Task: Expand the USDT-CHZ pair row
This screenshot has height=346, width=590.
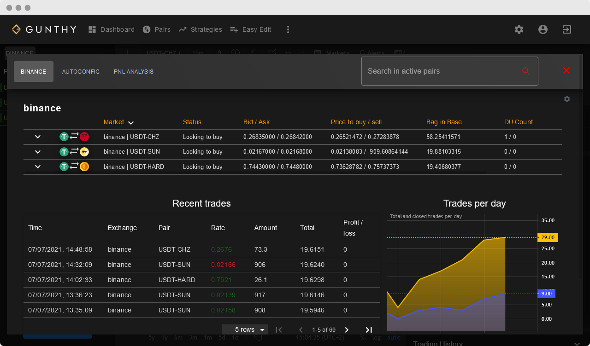Action: pos(38,137)
